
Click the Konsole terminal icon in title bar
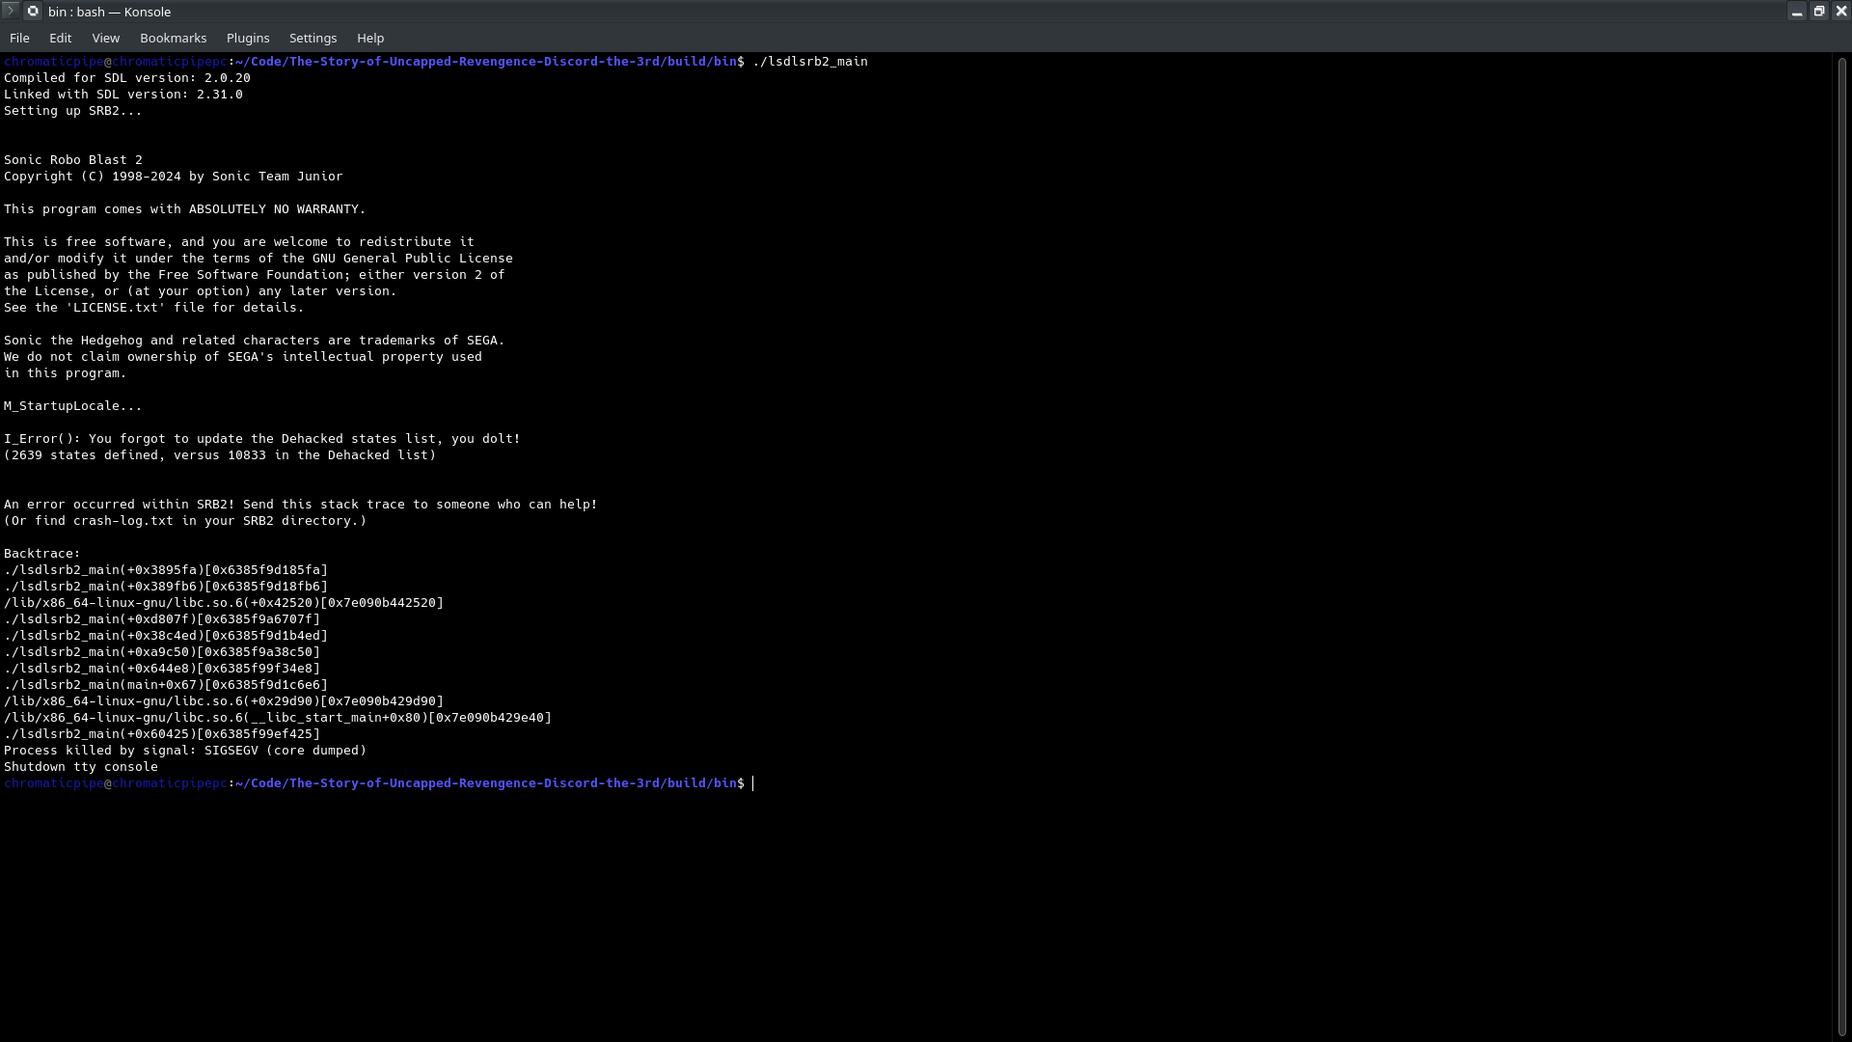(11, 12)
